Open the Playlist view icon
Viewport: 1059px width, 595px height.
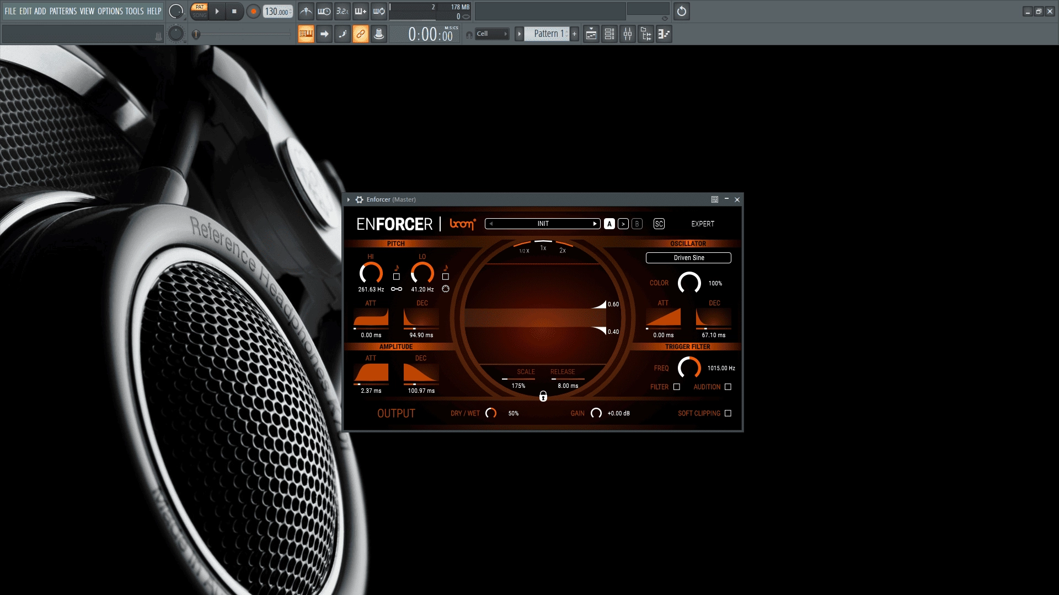pos(591,34)
